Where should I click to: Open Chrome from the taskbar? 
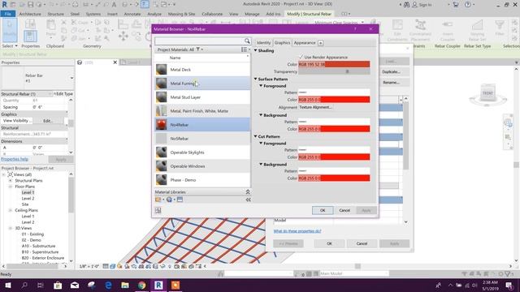coord(142,285)
